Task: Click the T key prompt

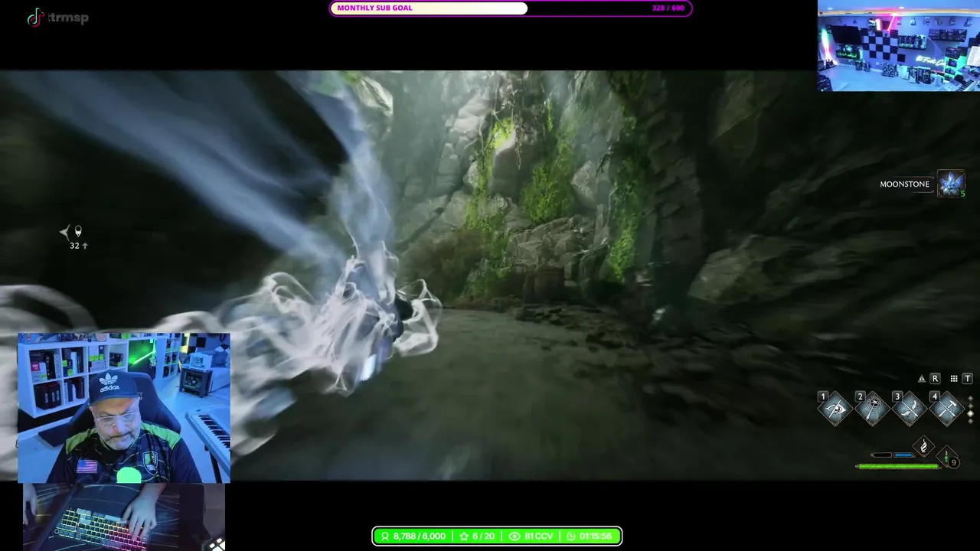Action: click(x=968, y=379)
